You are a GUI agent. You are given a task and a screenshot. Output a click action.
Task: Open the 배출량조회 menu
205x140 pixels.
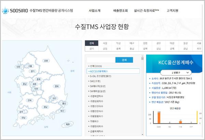(x=120, y=11)
